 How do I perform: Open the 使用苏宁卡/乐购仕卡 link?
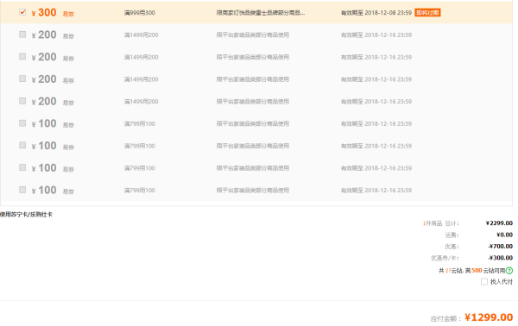[26, 215]
